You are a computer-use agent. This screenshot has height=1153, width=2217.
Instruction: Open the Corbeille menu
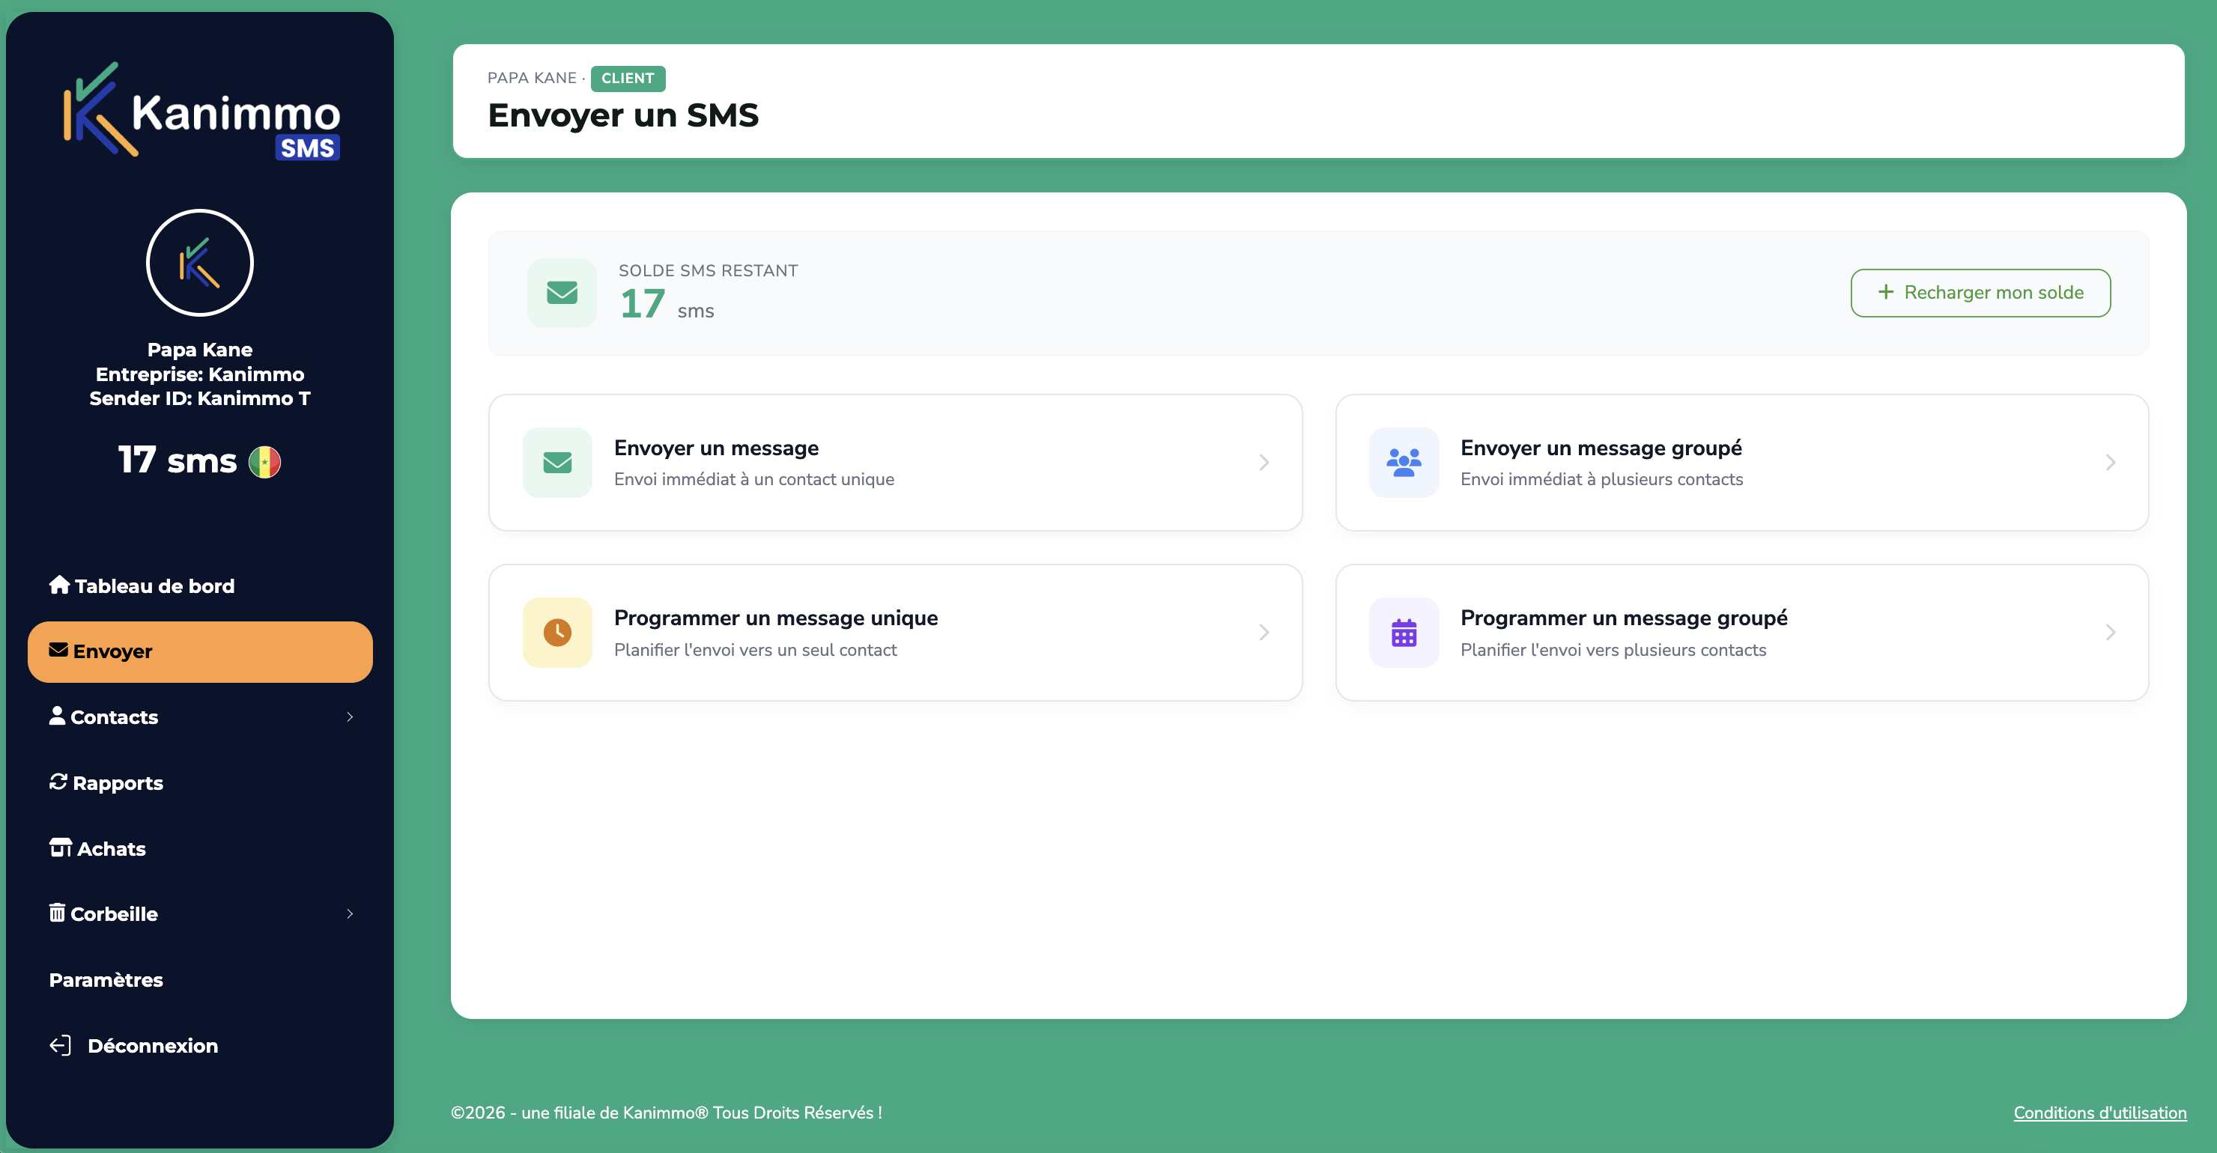click(x=200, y=914)
